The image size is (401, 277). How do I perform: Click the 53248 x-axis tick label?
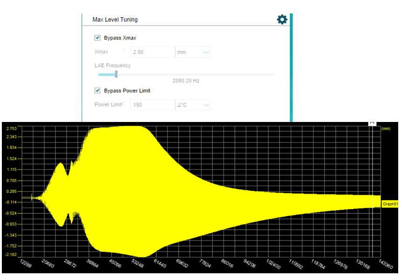pyautogui.click(x=138, y=264)
